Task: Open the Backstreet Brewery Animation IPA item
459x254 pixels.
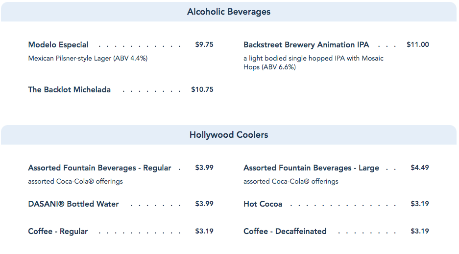Action: pos(306,45)
